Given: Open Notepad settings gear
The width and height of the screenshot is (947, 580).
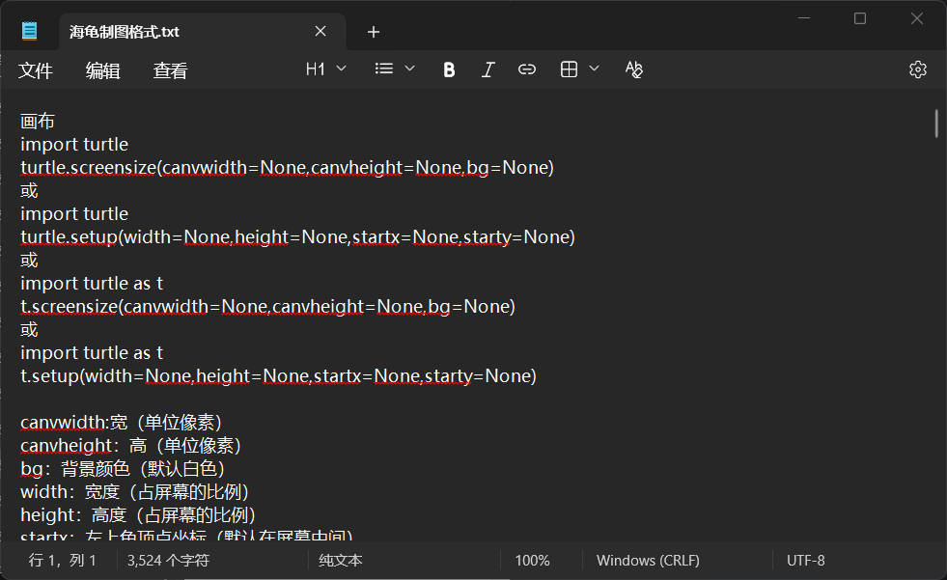Looking at the screenshot, I should click(x=917, y=69).
